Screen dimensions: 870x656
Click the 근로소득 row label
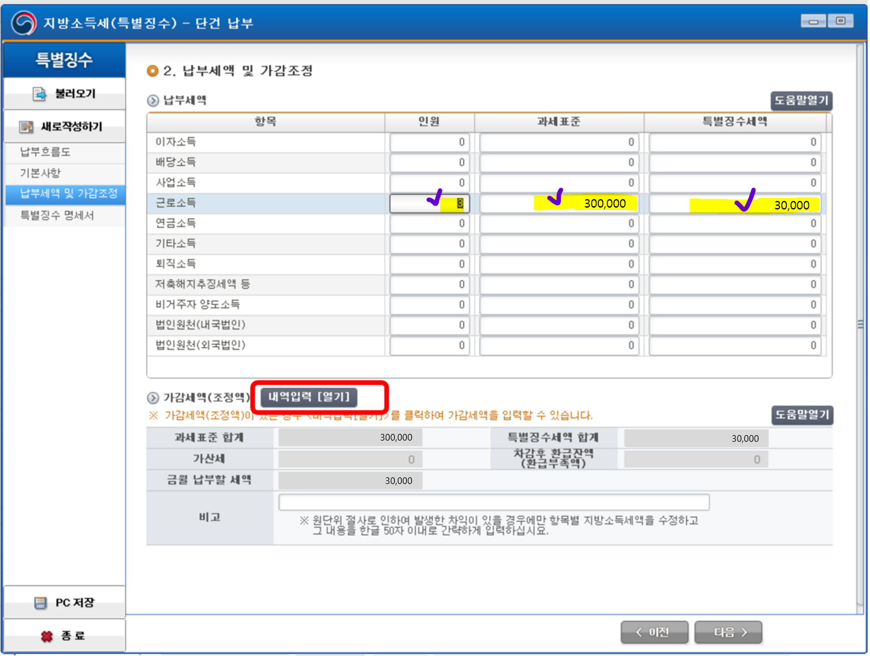coord(176,203)
